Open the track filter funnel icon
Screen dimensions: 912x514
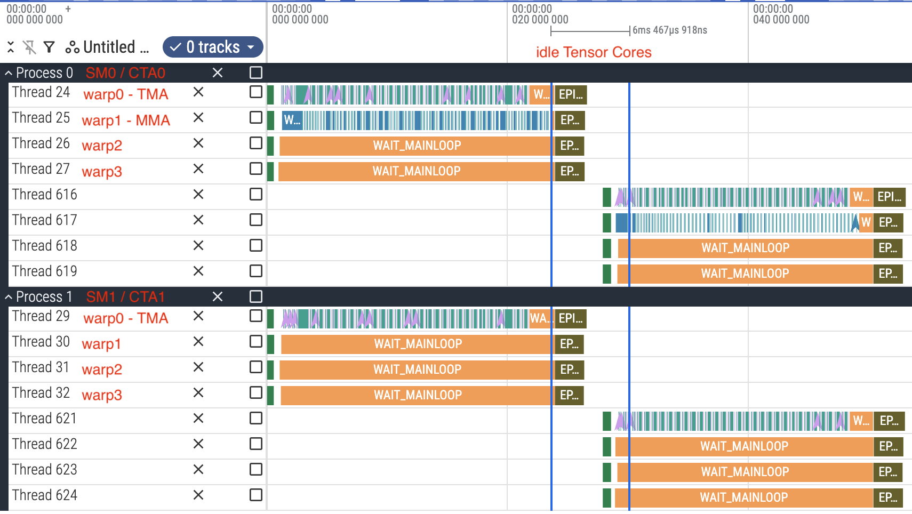pyautogui.click(x=49, y=47)
